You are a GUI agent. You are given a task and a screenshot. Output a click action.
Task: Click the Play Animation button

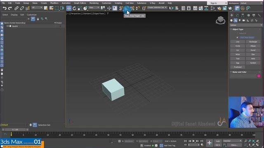[x=193, y=141]
